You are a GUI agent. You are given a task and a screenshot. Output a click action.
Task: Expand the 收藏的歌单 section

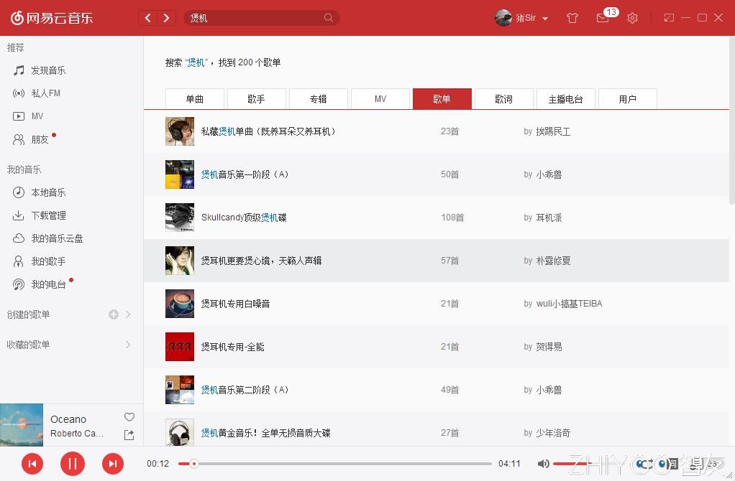[x=128, y=345]
